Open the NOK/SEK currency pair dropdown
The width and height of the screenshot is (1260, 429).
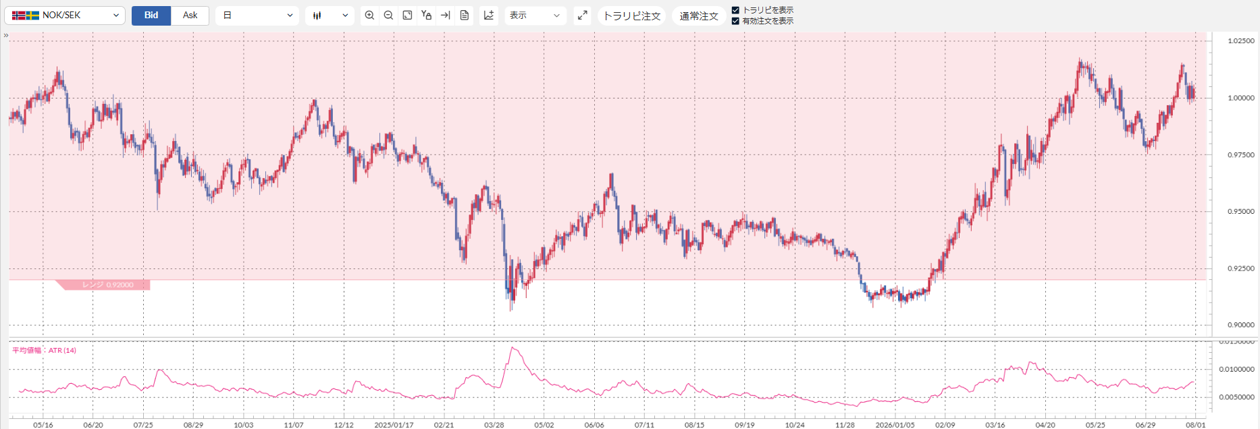coord(65,16)
